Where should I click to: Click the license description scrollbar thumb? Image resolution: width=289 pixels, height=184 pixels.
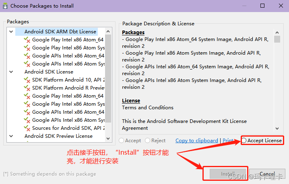coord(277,39)
